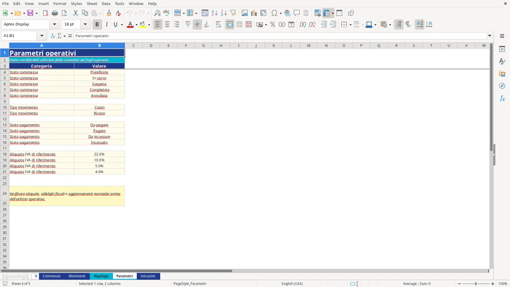Viewport: 510px width, 287px height.
Task: Click column header C
Action: pos(133,45)
